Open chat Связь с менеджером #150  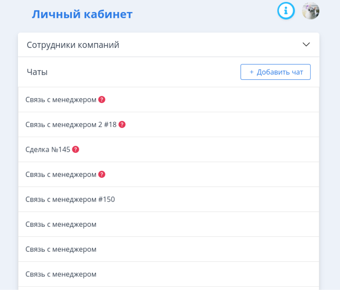pyautogui.click(x=168, y=199)
